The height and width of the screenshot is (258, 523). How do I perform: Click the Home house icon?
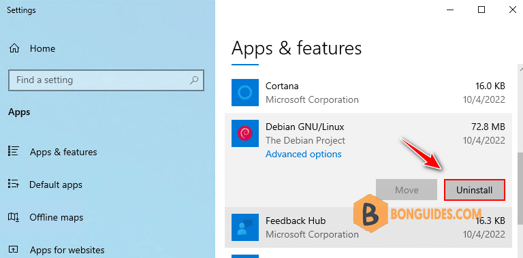point(14,48)
